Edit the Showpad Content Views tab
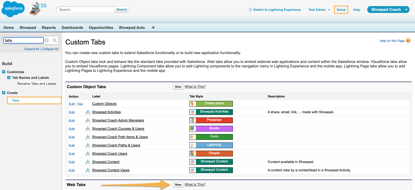The width and height of the screenshot is (415, 190). (x=72, y=171)
